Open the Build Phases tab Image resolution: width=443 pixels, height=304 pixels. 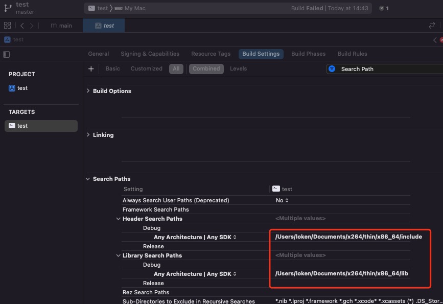point(308,54)
